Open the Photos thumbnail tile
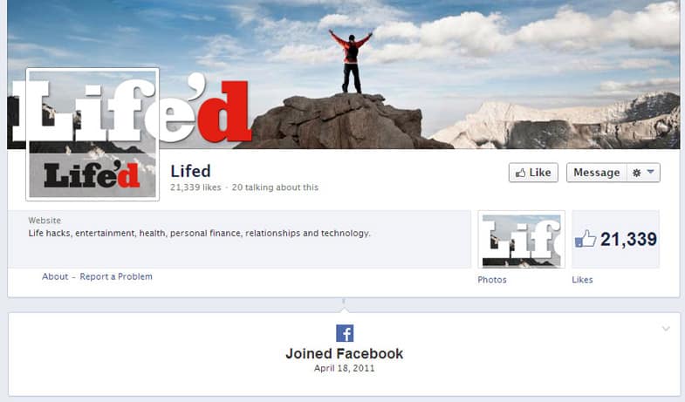685x402 pixels. pos(521,239)
